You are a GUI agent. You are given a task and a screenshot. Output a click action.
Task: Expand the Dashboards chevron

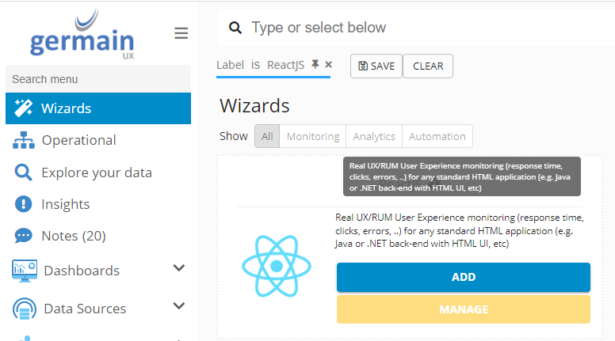[179, 269]
